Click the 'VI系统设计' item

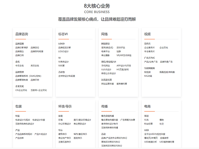point(64,62)
